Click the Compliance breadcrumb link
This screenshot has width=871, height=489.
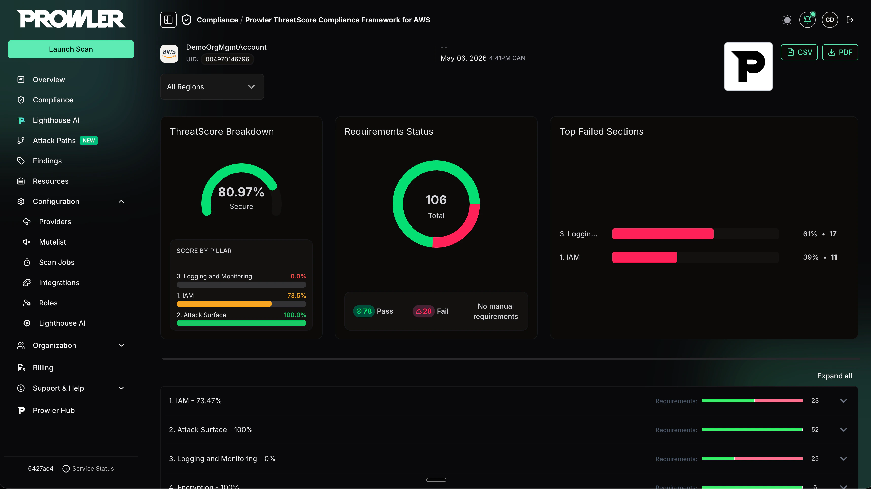[217, 20]
